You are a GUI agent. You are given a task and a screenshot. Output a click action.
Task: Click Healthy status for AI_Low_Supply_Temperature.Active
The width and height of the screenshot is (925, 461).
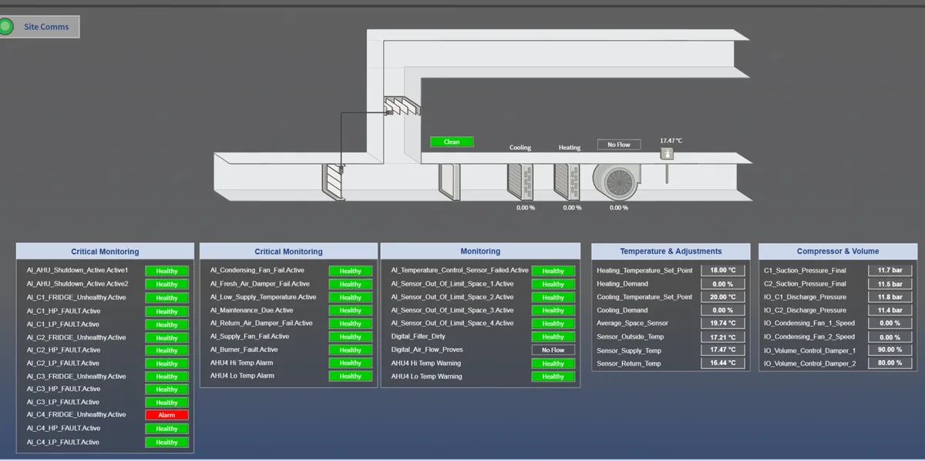click(x=351, y=297)
